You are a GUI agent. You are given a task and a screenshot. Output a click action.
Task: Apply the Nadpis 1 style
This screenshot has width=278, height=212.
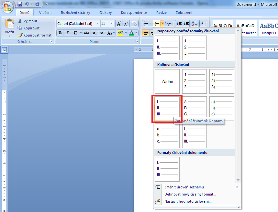[x=268, y=28]
